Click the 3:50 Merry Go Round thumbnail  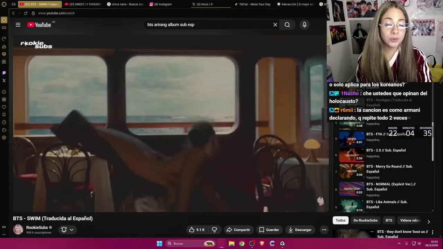(352, 171)
